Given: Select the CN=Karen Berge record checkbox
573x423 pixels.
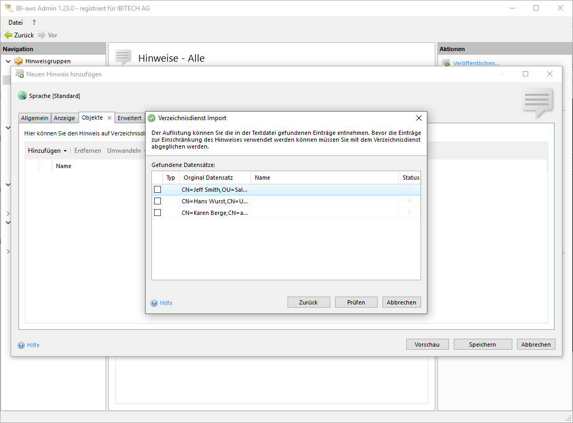Looking at the screenshot, I should click(157, 213).
